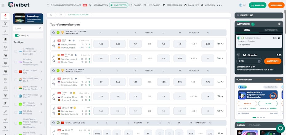286x135 pixels.
Task: Open the Einstellung gear settings
Action: point(238,15)
